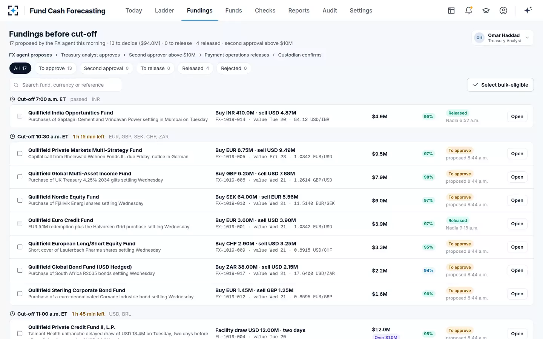
Task: Click the Released status on Euro Credit Fund
Action: click(x=457, y=221)
